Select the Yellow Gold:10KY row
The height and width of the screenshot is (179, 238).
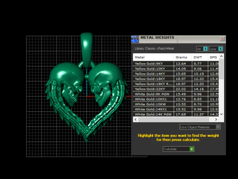[x=176, y=69]
